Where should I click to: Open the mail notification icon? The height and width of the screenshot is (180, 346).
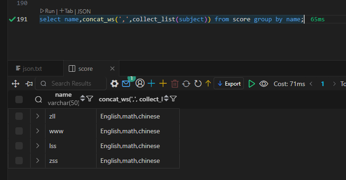[x=126, y=84]
